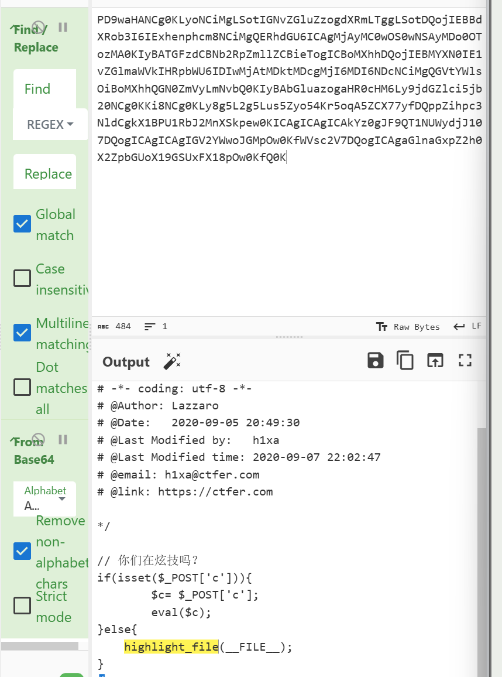Enable Dot matches all checkbox
502x677 pixels.
[22, 387]
